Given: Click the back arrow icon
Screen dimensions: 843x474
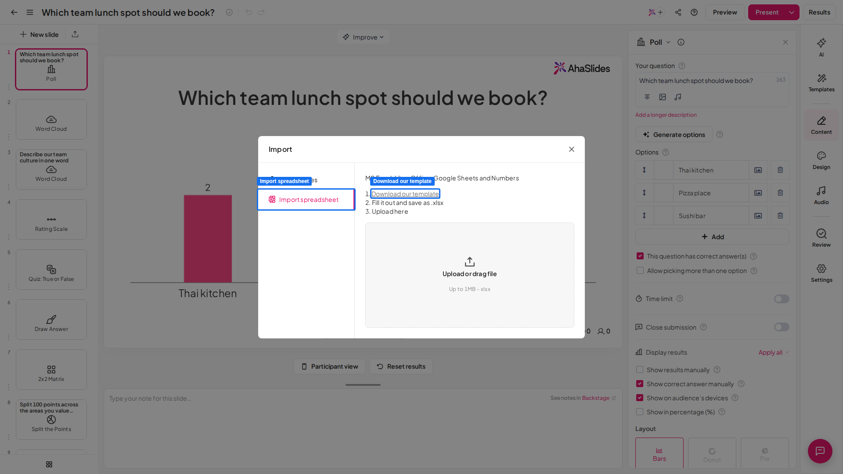Looking at the screenshot, I should pyautogui.click(x=14, y=12).
